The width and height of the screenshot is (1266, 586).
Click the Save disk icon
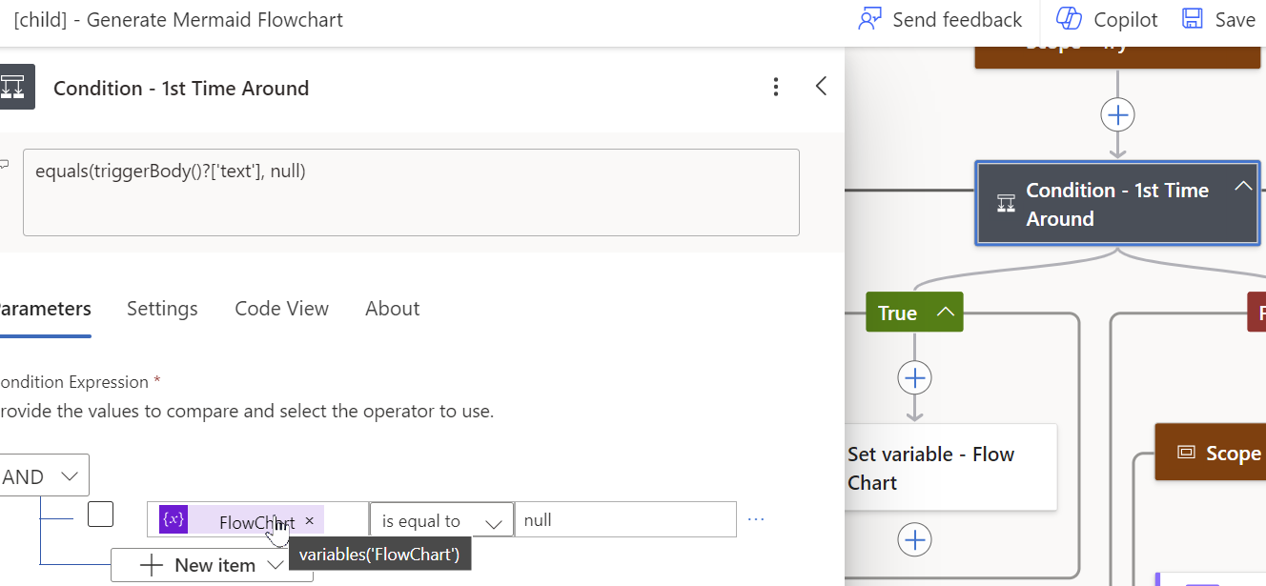coord(1193,19)
